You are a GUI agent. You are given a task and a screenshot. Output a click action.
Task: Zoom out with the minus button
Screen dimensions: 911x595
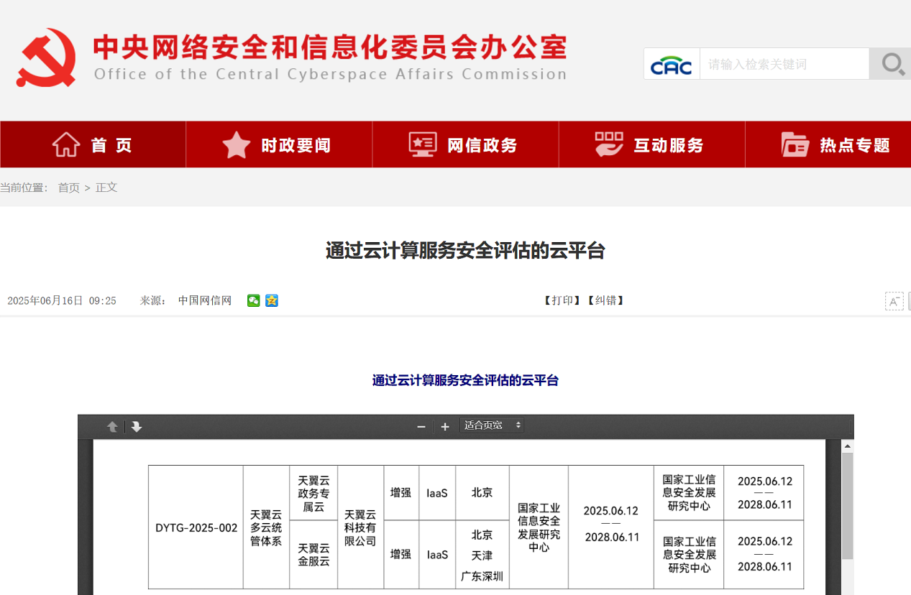point(421,427)
